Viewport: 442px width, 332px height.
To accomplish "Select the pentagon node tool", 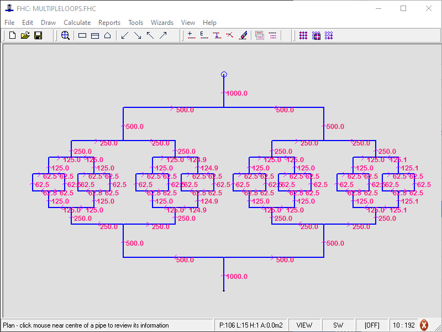I will (x=107, y=35).
